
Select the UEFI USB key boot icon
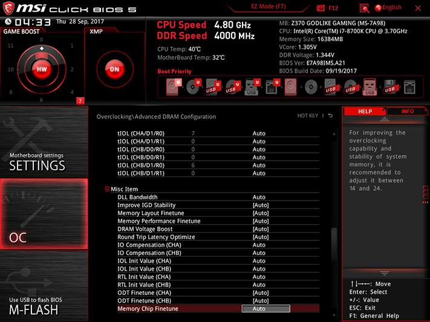(x=252, y=87)
